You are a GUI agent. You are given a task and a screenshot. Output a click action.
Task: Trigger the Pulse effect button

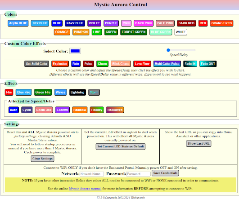[x=88, y=64]
